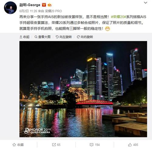Open the #荣耀20# hashtag topic
152x148 pixels.
pyautogui.click(x=118, y=17)
